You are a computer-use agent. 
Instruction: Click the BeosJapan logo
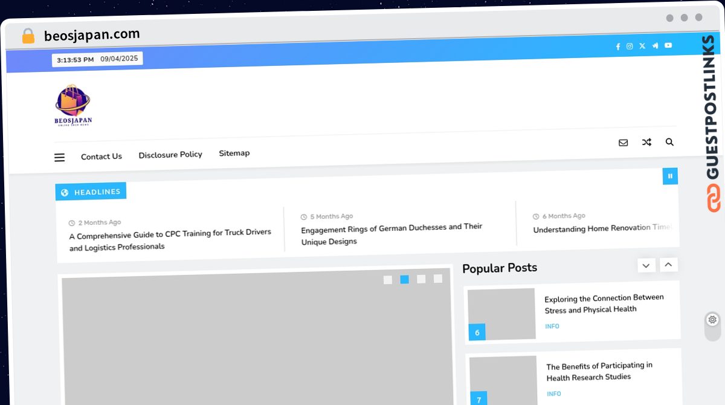(73, 105)
